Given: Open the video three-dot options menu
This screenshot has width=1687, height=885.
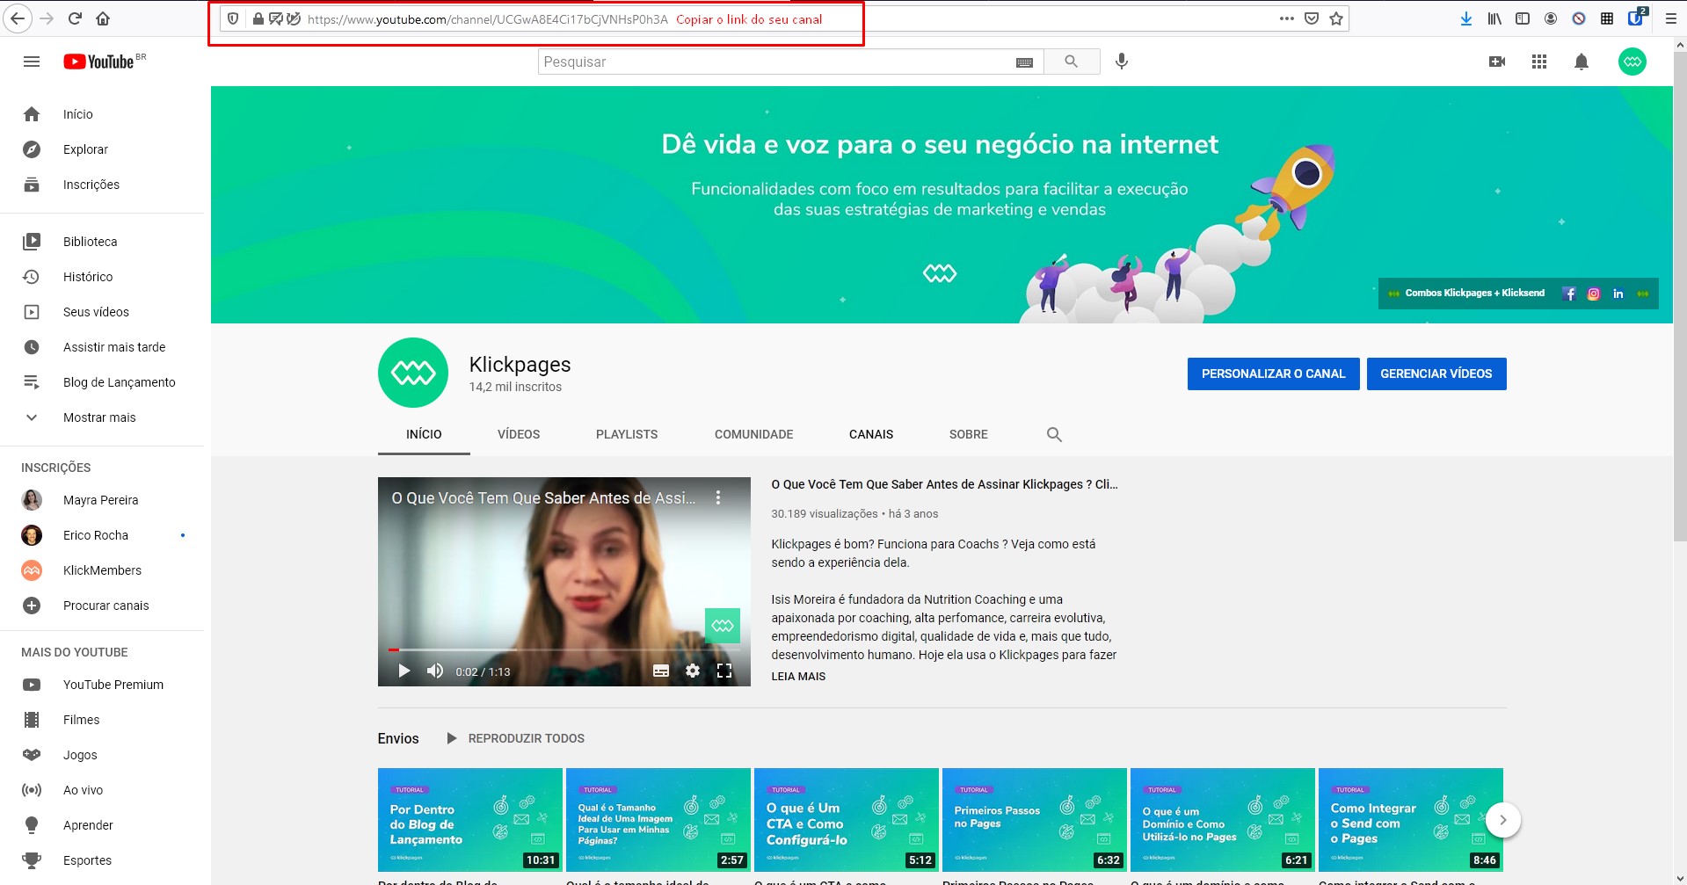Looking at the screenshot, I should point(718,497).
